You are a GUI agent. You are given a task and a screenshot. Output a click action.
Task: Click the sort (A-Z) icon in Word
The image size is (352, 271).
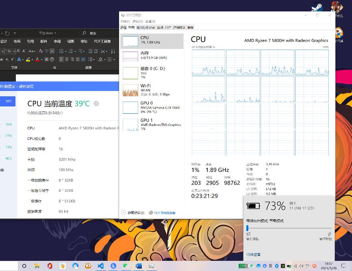click(112, 51)
